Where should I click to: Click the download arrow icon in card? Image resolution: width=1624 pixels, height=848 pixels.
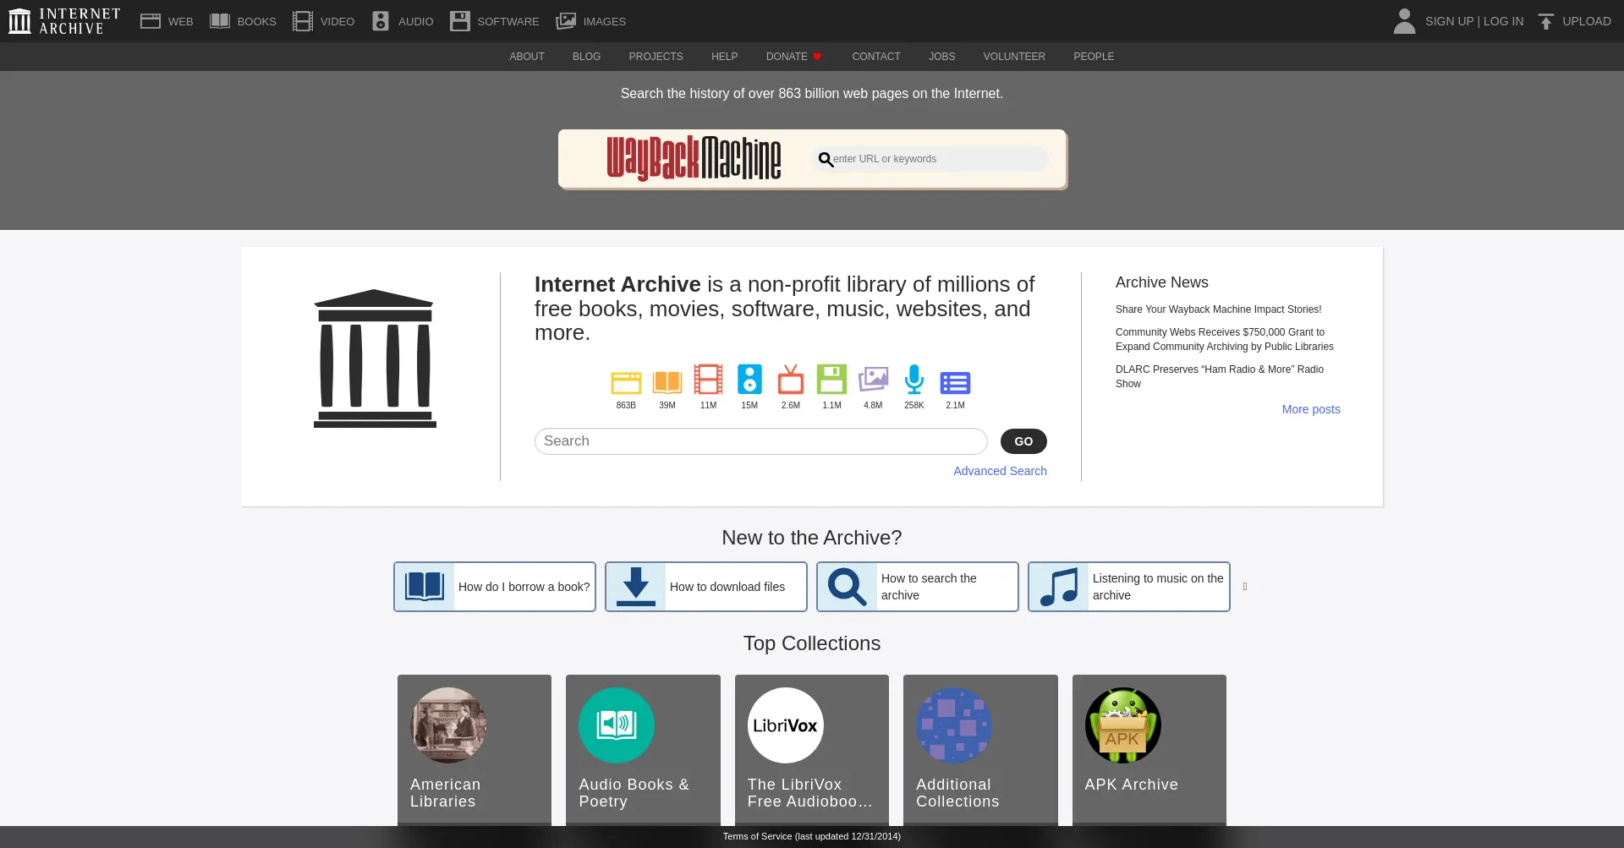point(636,587)
